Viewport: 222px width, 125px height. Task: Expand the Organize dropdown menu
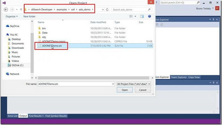point(11,16)
